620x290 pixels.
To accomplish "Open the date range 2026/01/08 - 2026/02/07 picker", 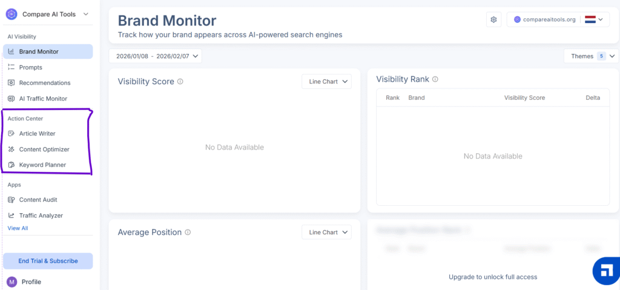I will (156, 56).
